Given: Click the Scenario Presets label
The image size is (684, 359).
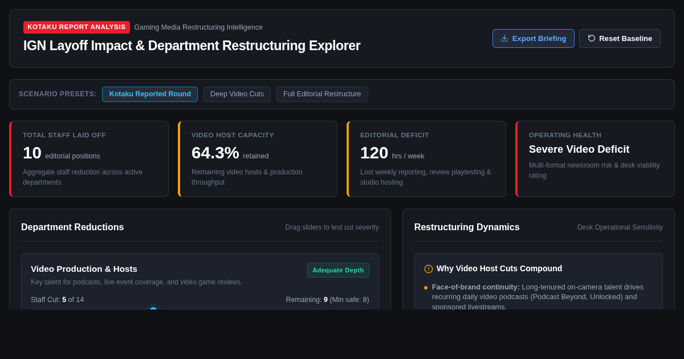Looking at the screenshot, I should 58,94.
